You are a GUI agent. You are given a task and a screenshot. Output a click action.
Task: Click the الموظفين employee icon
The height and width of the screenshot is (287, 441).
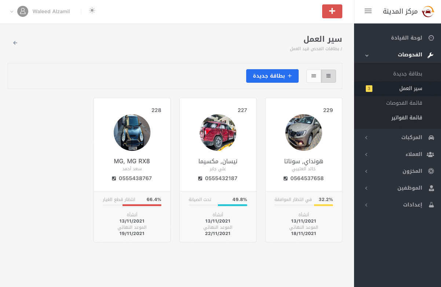pyautogui.click(x=431, y=188)
